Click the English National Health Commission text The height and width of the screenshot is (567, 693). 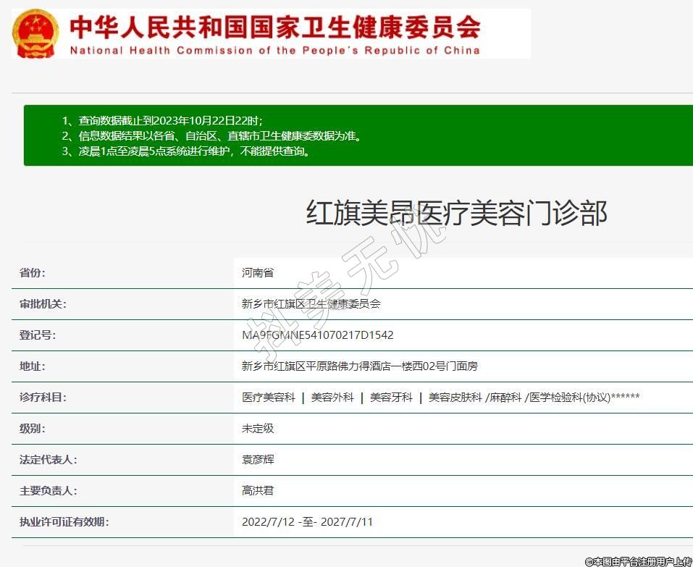[x=275, y=51]
